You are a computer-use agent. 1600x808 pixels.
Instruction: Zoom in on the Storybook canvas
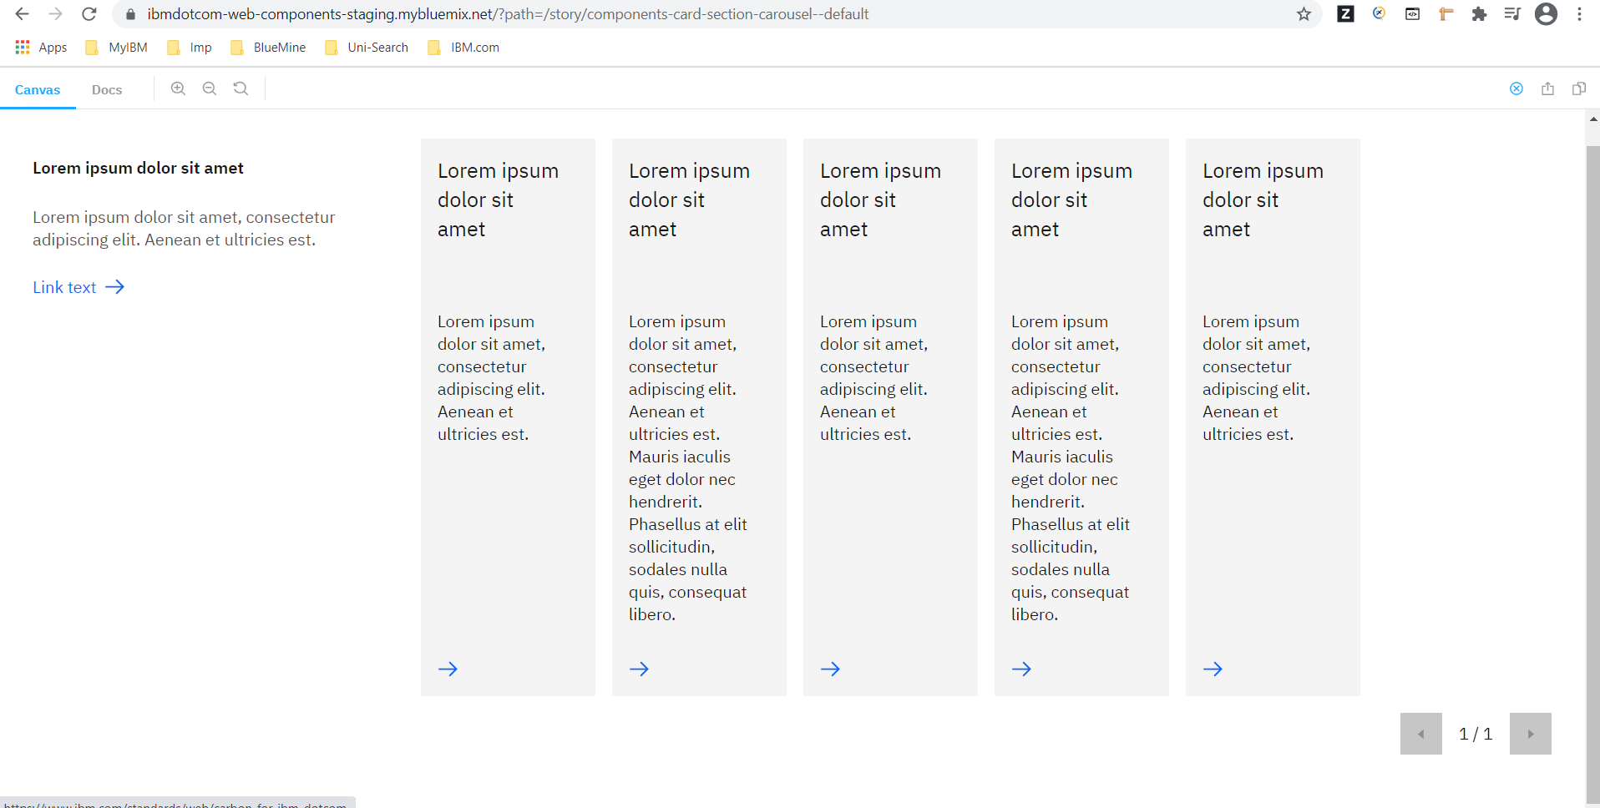(x=178, y=88)
